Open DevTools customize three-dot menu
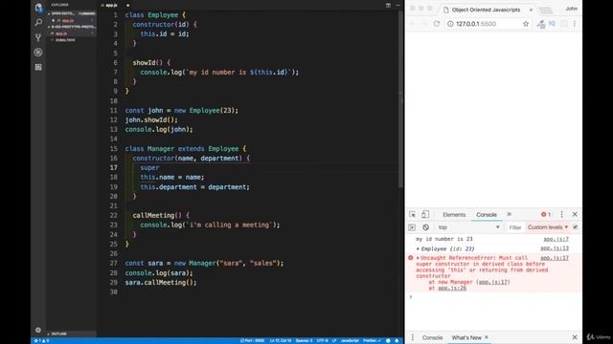 pos(562,214)
